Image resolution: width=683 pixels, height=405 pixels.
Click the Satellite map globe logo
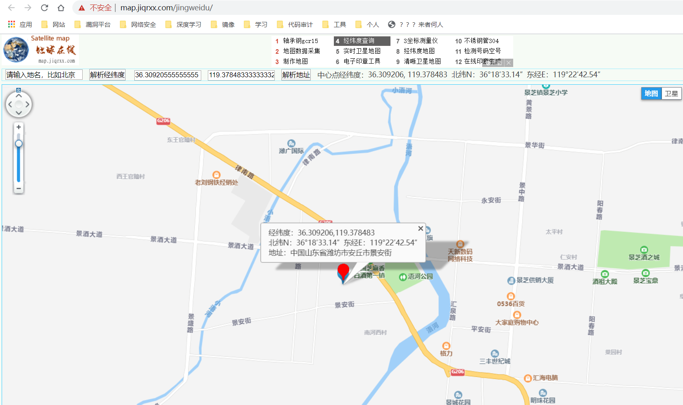click(x=15, y=49)
